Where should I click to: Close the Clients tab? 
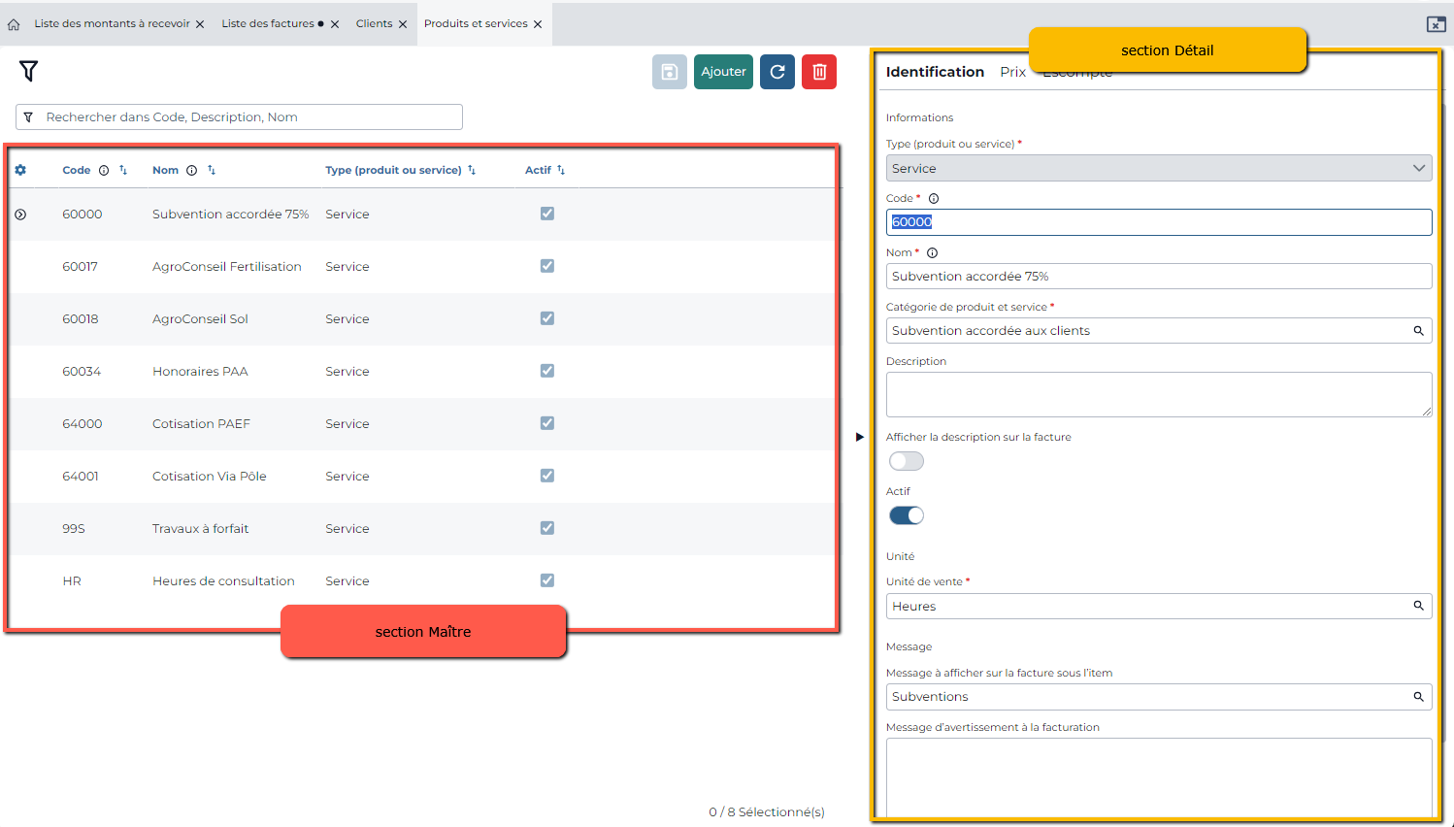(403, 24)
